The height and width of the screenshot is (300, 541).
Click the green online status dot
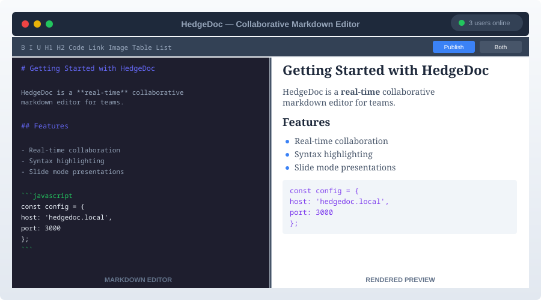[461, 23]
